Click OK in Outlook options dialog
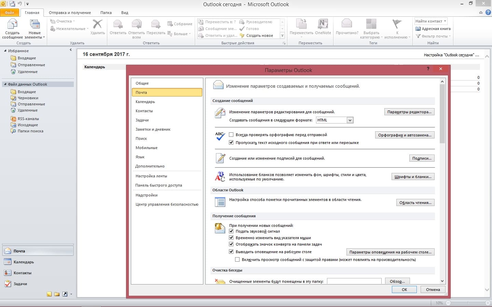492x307 pixels. pos(404,290)
